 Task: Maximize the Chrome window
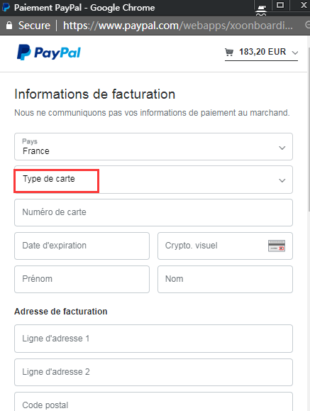tap(280, 5)
